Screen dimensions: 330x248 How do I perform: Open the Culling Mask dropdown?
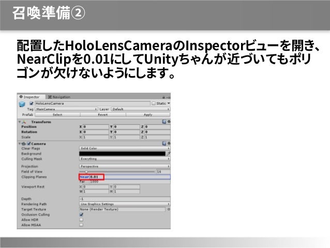click(125, 158)
